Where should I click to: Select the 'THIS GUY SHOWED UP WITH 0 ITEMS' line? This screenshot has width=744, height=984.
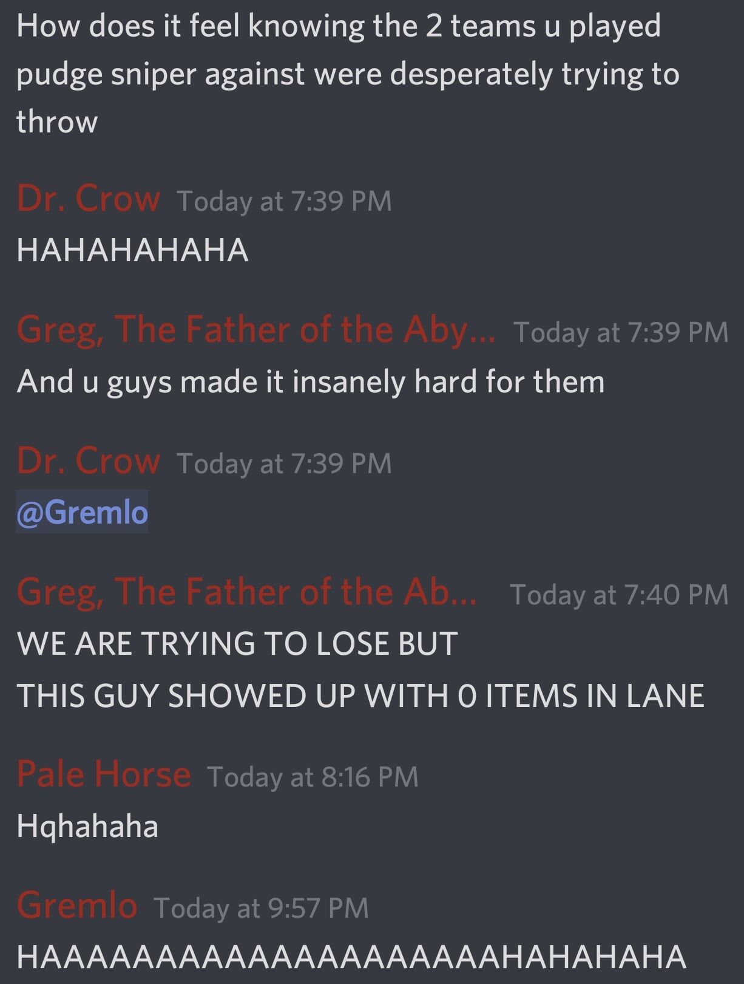(360, 696)
